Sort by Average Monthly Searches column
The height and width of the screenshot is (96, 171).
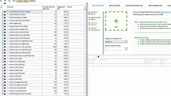49,8
